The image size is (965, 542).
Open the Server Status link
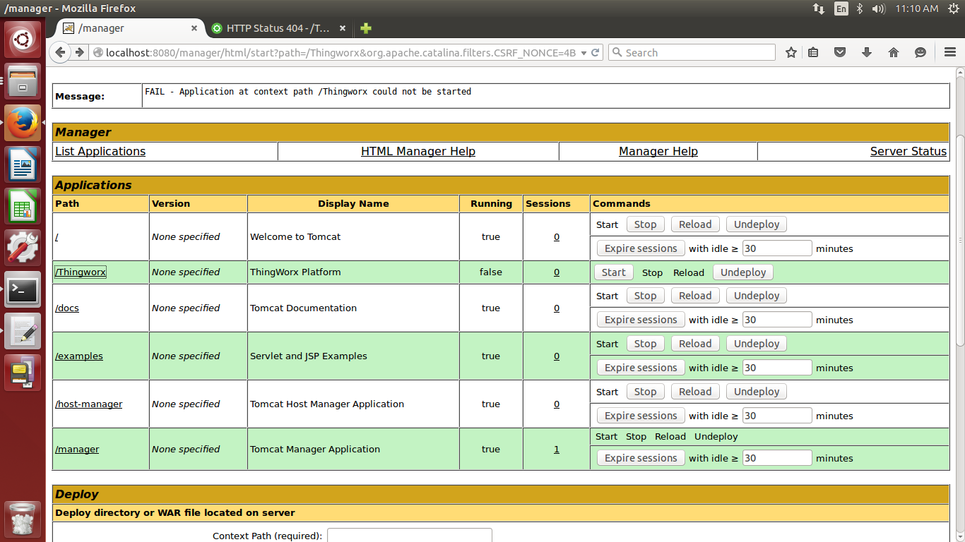(908, 151)
